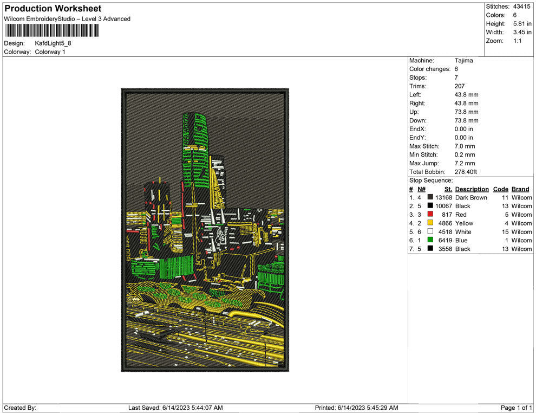
Task: Select the Yellow thread color swatch
Action: coord(430,223)
